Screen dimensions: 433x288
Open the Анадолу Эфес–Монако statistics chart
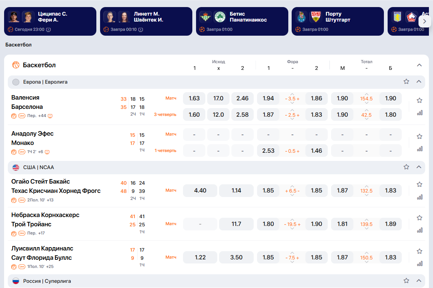coord(420,149)
